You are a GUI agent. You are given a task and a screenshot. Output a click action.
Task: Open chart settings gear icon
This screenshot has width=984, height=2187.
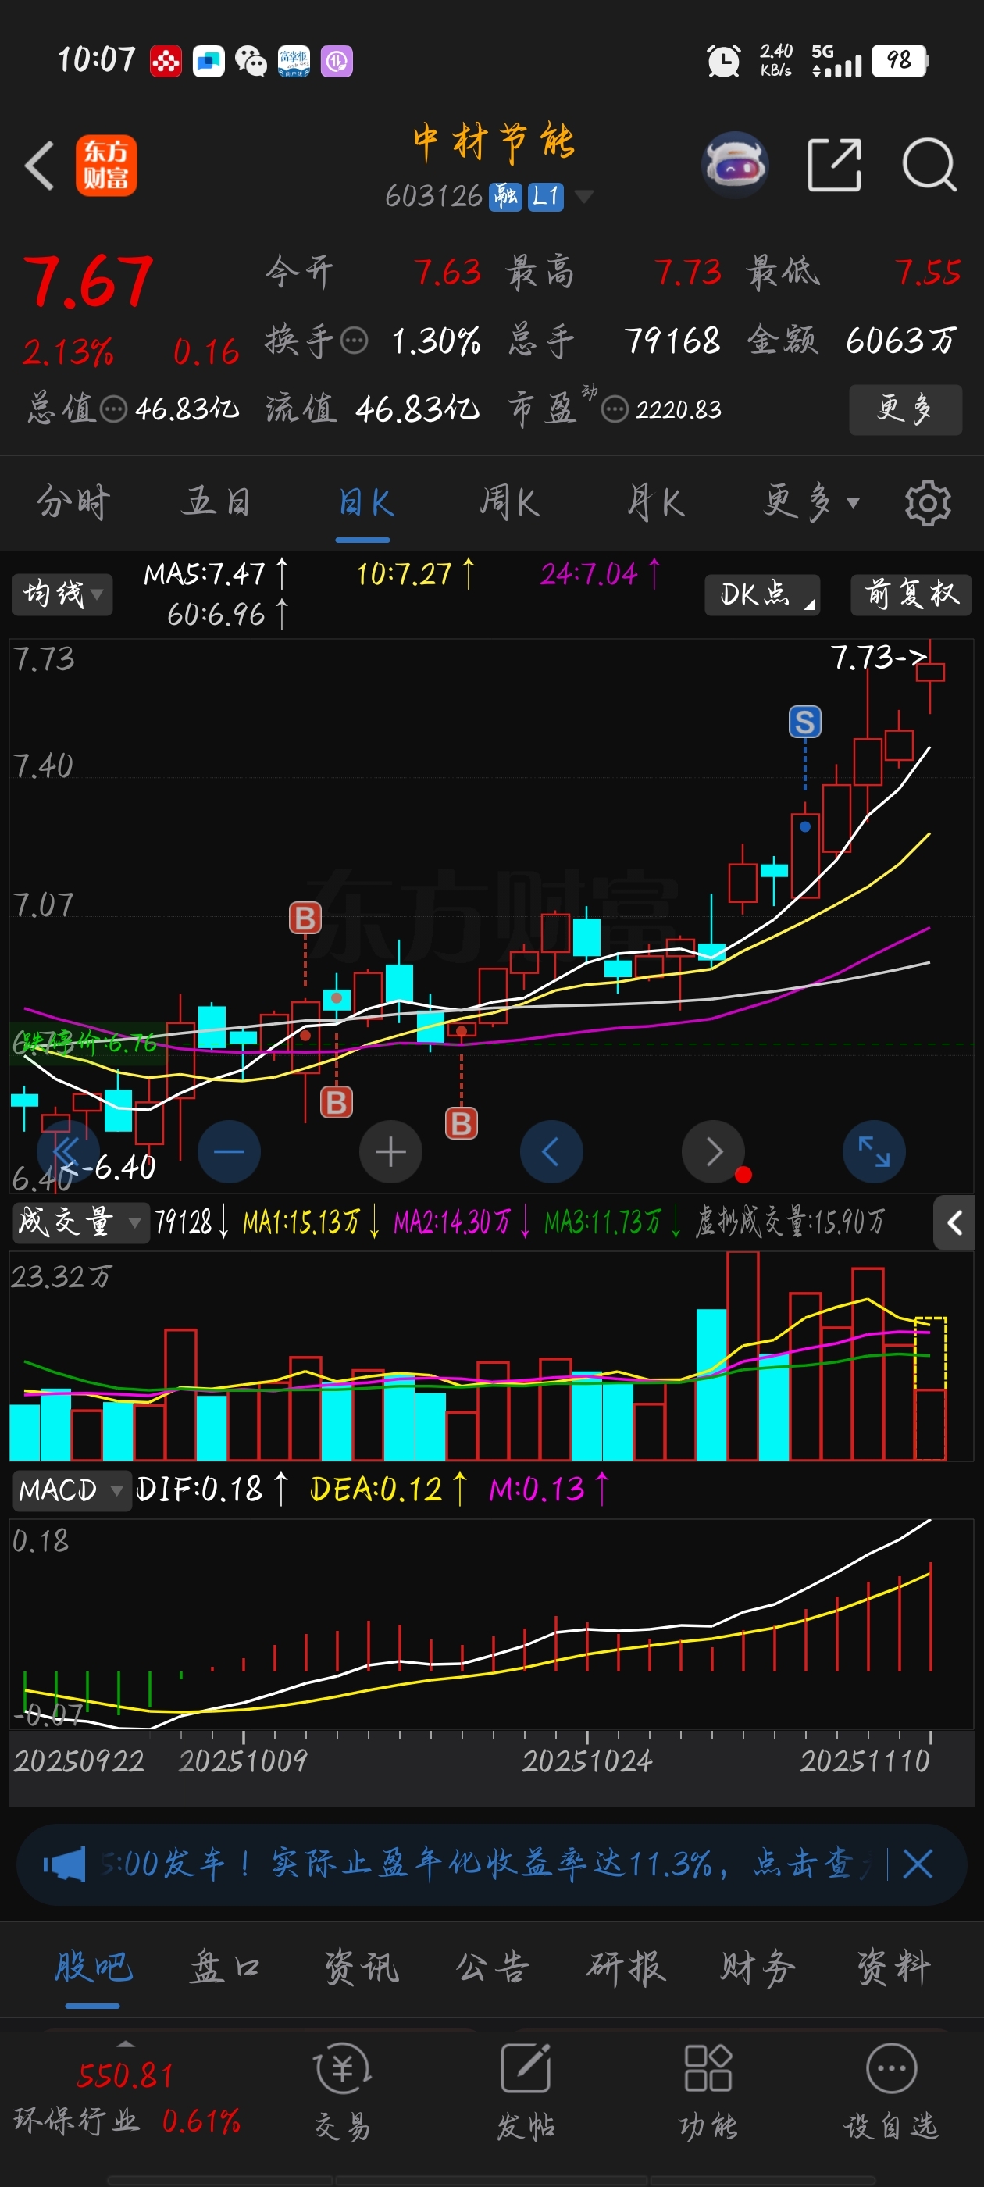[927, 504]
